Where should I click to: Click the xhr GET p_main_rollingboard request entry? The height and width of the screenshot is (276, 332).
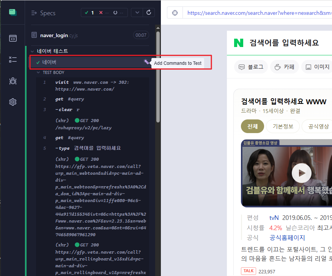[92, 259]
